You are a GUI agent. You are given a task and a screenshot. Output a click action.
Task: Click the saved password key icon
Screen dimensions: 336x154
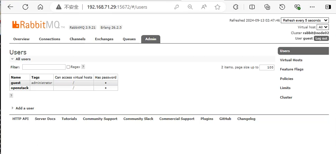177,7
